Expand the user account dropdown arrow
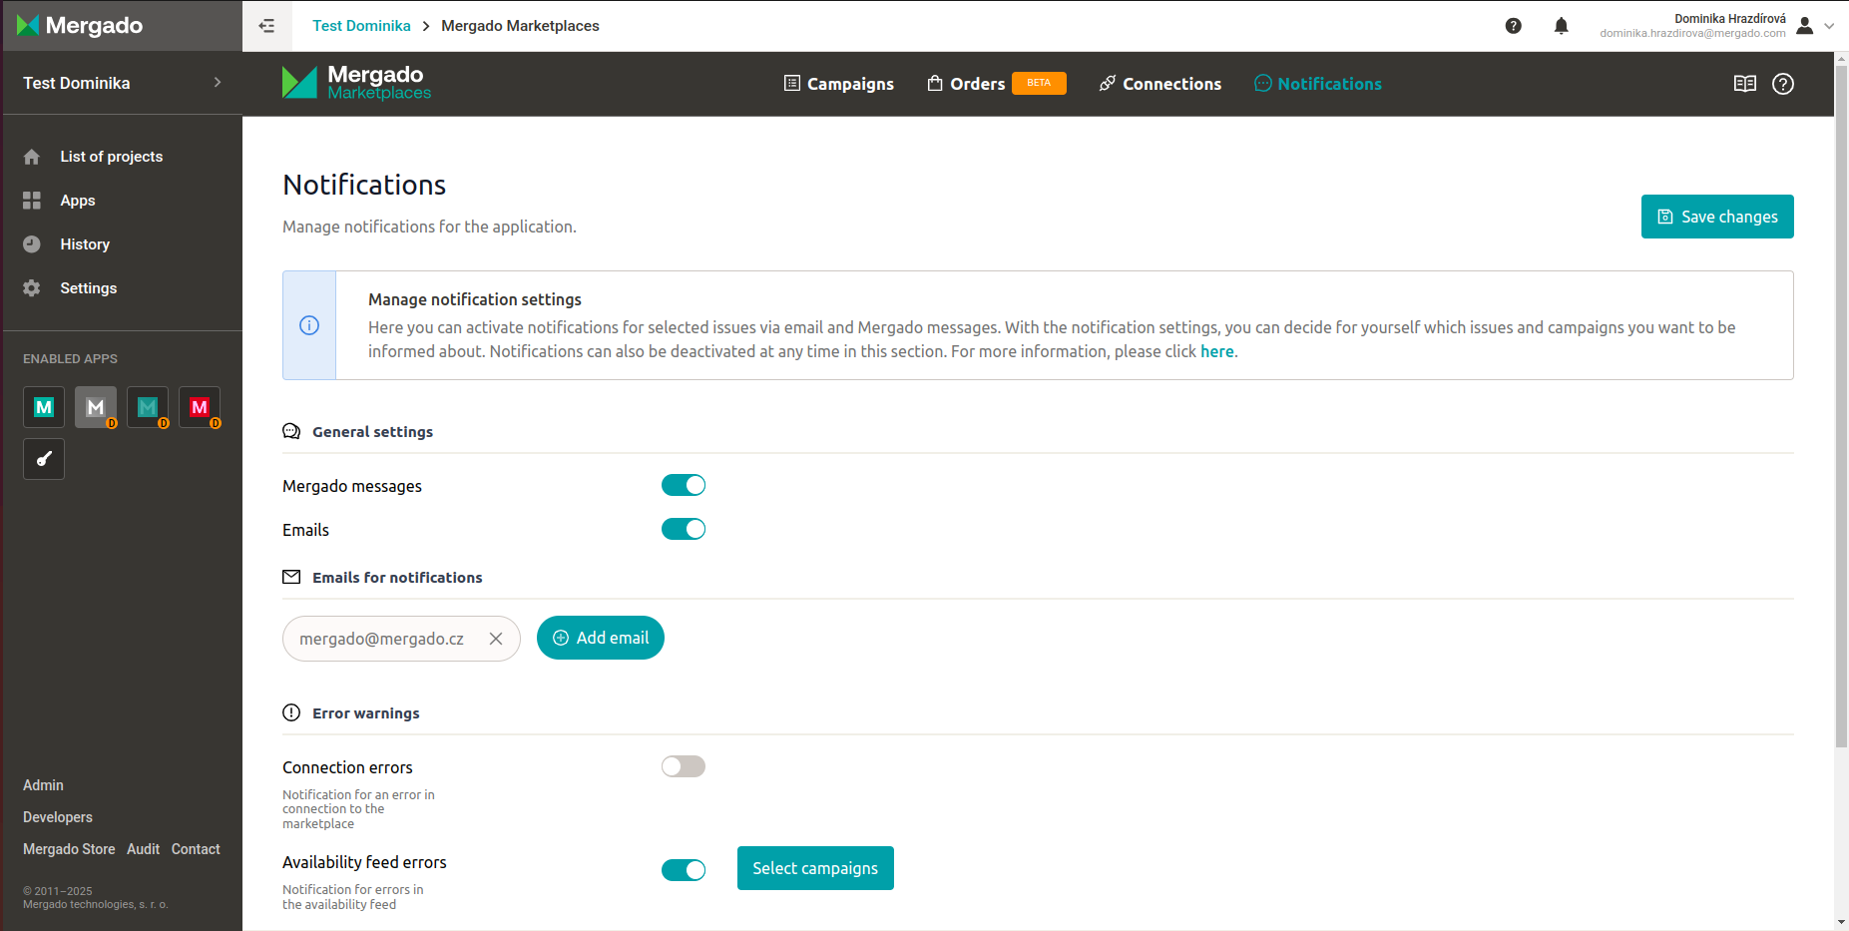The height and width of the screenshot is (931, 1849). coord(1829,26)
